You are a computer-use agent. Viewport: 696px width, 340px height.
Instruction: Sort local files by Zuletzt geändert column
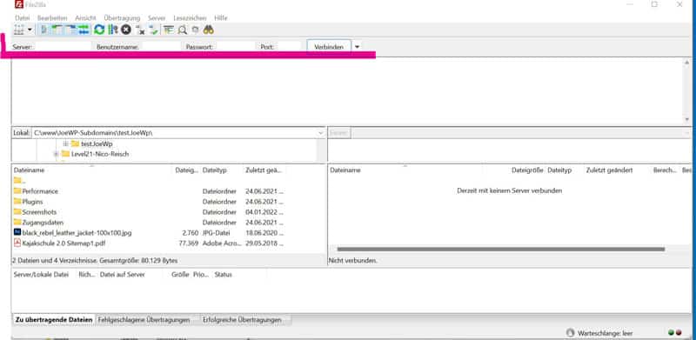tap(264, 170)
